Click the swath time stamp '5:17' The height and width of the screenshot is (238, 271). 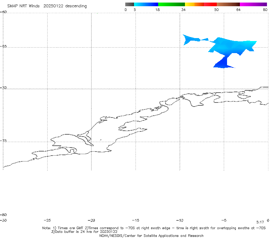tap(260, 222)
